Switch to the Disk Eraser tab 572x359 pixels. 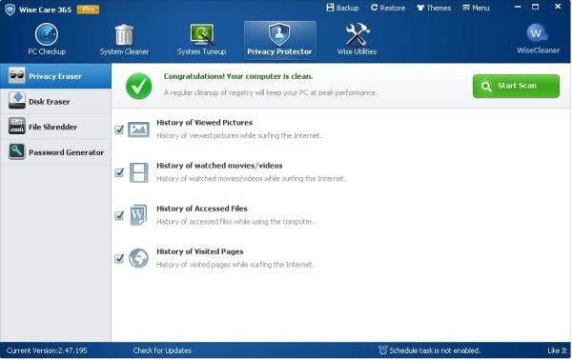(x=55, y=101)
